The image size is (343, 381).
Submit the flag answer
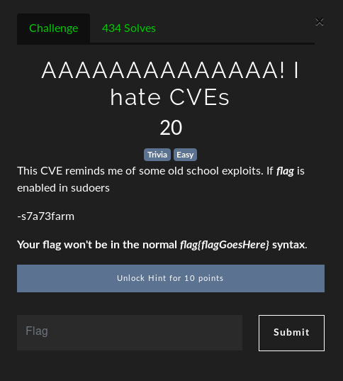coord(291,333)
